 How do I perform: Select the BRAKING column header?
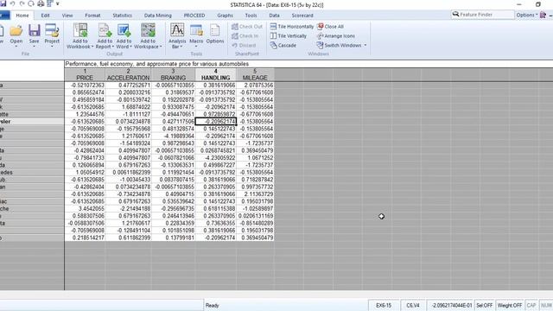tap(173, 74)
